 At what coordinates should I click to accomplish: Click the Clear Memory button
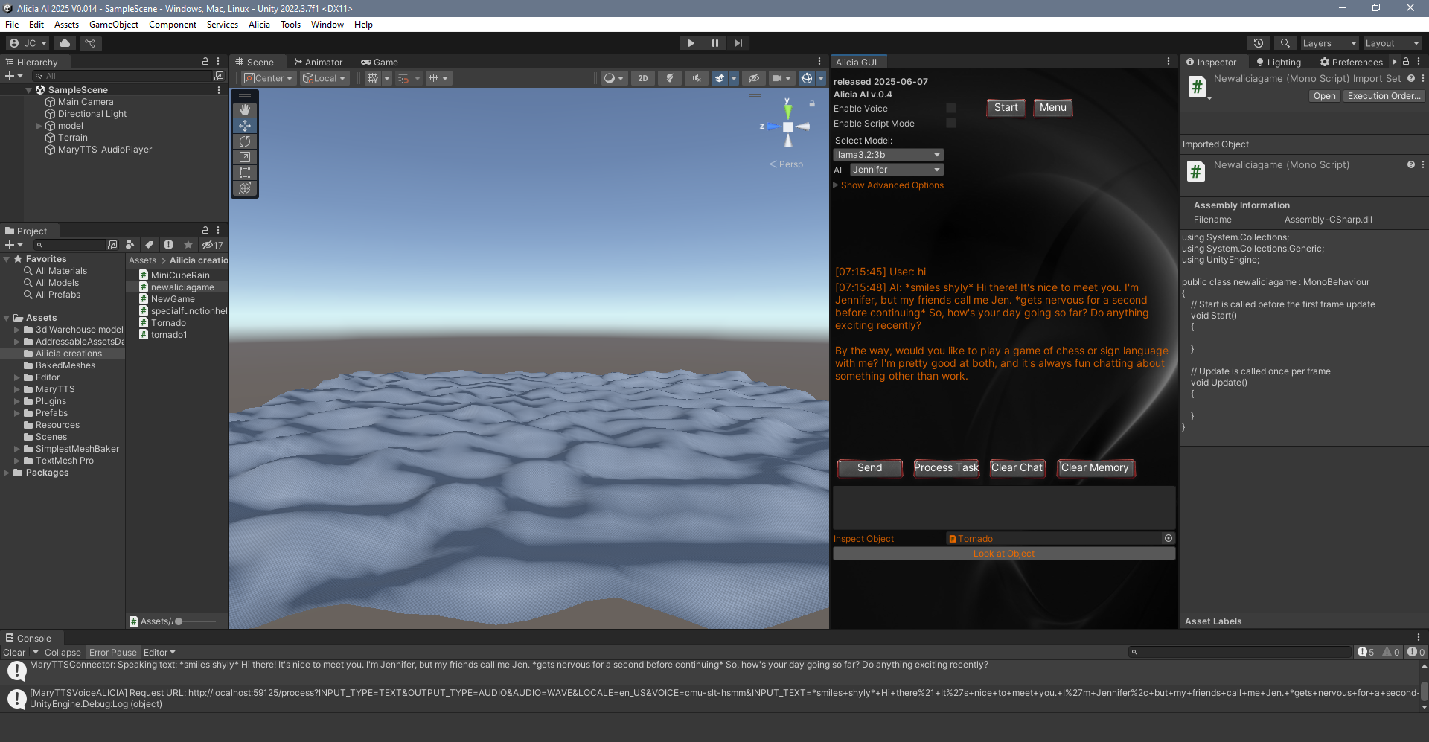(x=1096, y=468)
